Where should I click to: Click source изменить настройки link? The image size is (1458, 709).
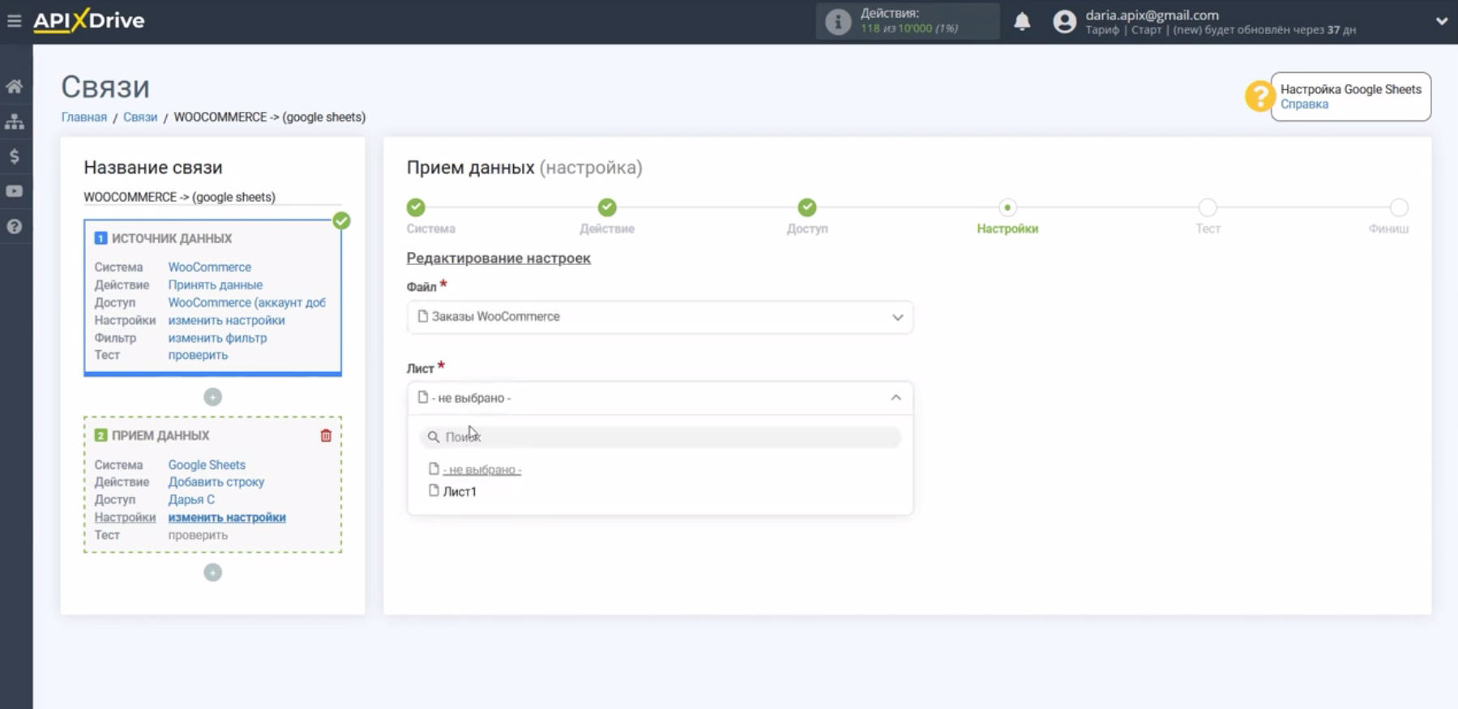click(x=226, y=320)
